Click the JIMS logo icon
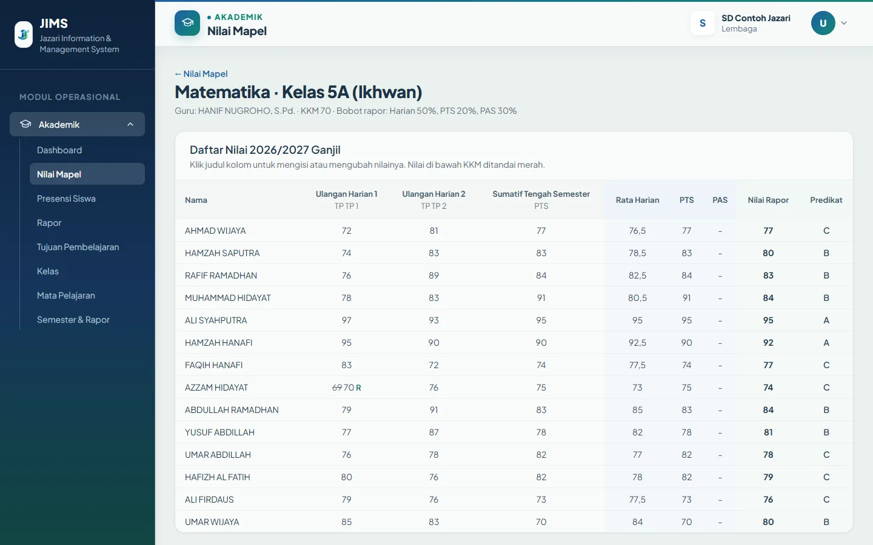 (24, 35)
